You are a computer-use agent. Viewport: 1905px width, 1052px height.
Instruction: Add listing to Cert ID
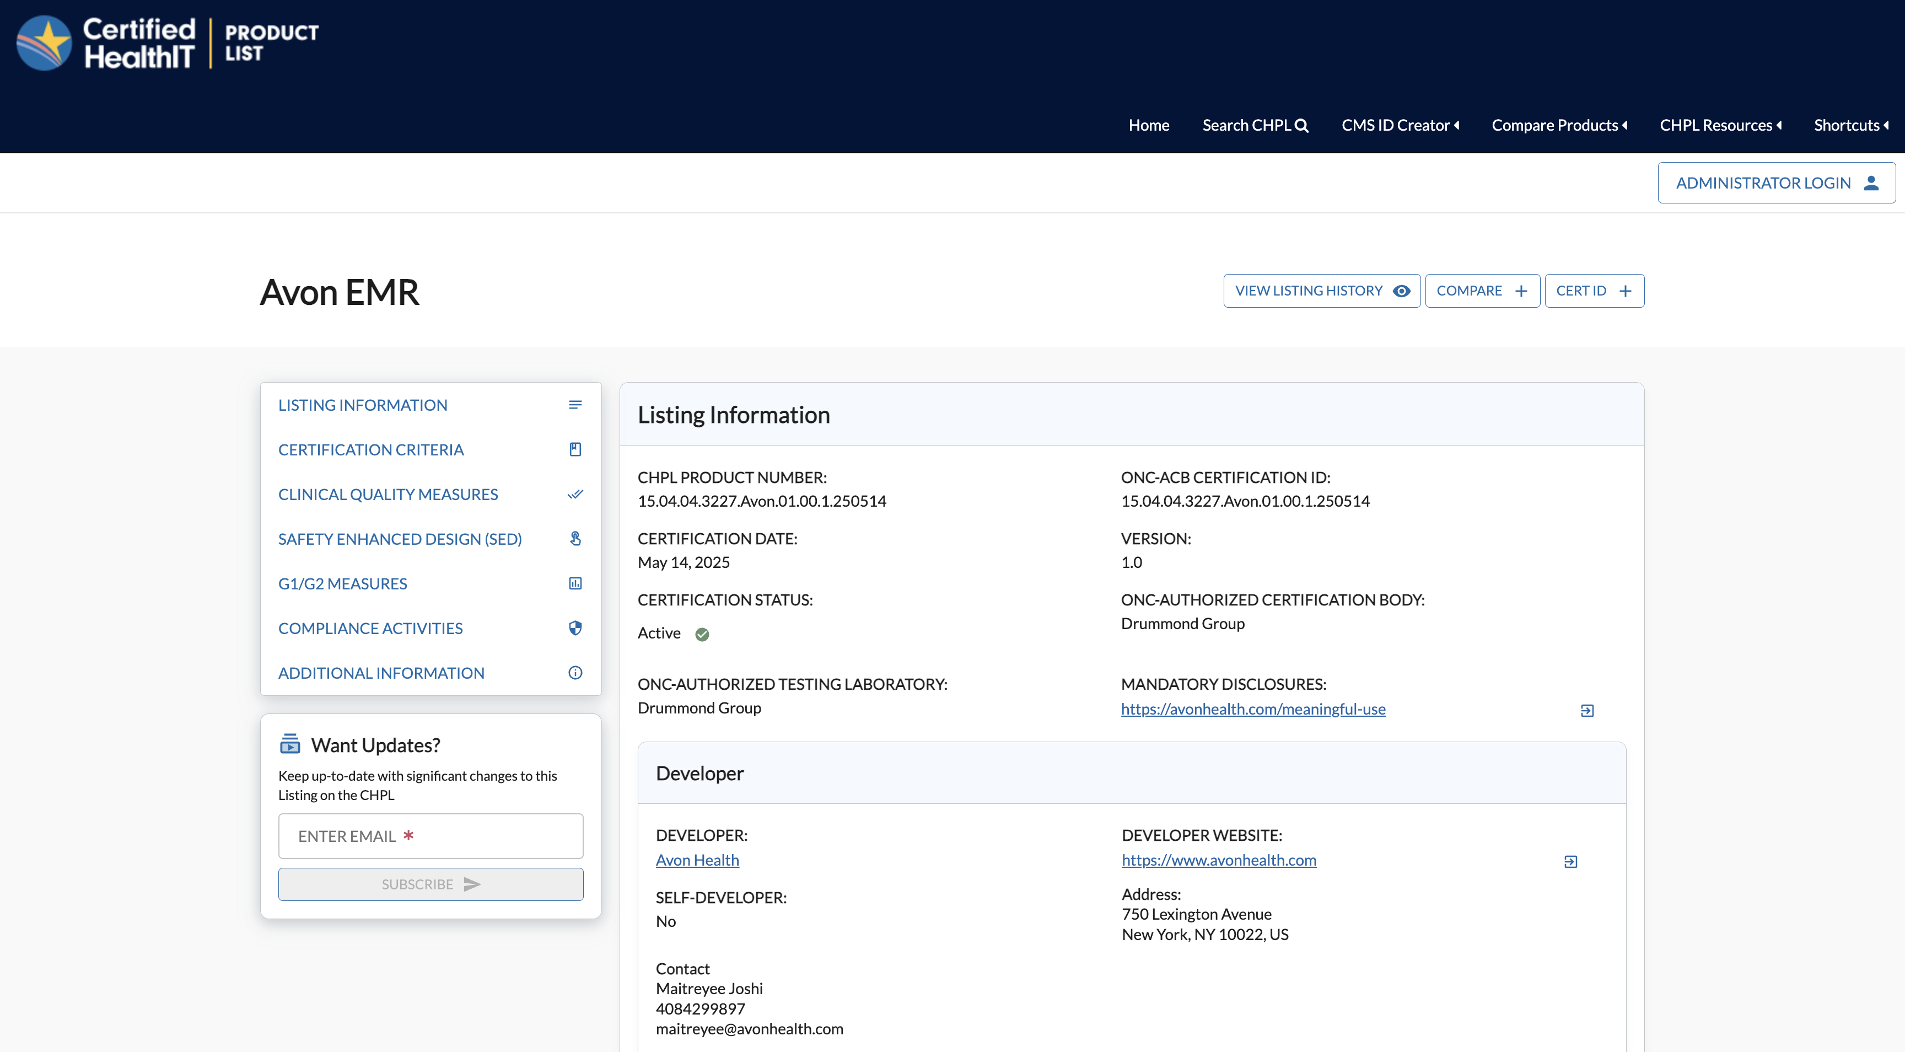coord(1594,291)
